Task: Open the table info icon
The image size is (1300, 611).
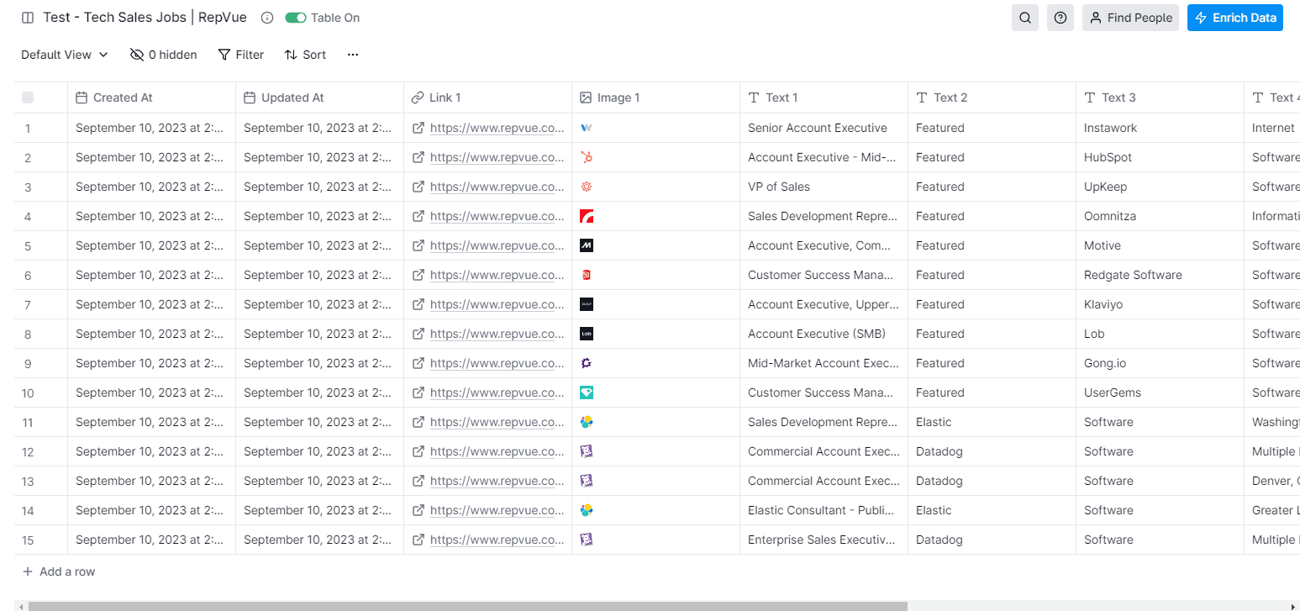Action: [x=267, y=18]
